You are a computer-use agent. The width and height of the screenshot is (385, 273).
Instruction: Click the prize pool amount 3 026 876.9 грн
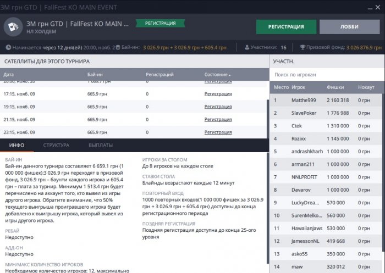pos(364,47)
